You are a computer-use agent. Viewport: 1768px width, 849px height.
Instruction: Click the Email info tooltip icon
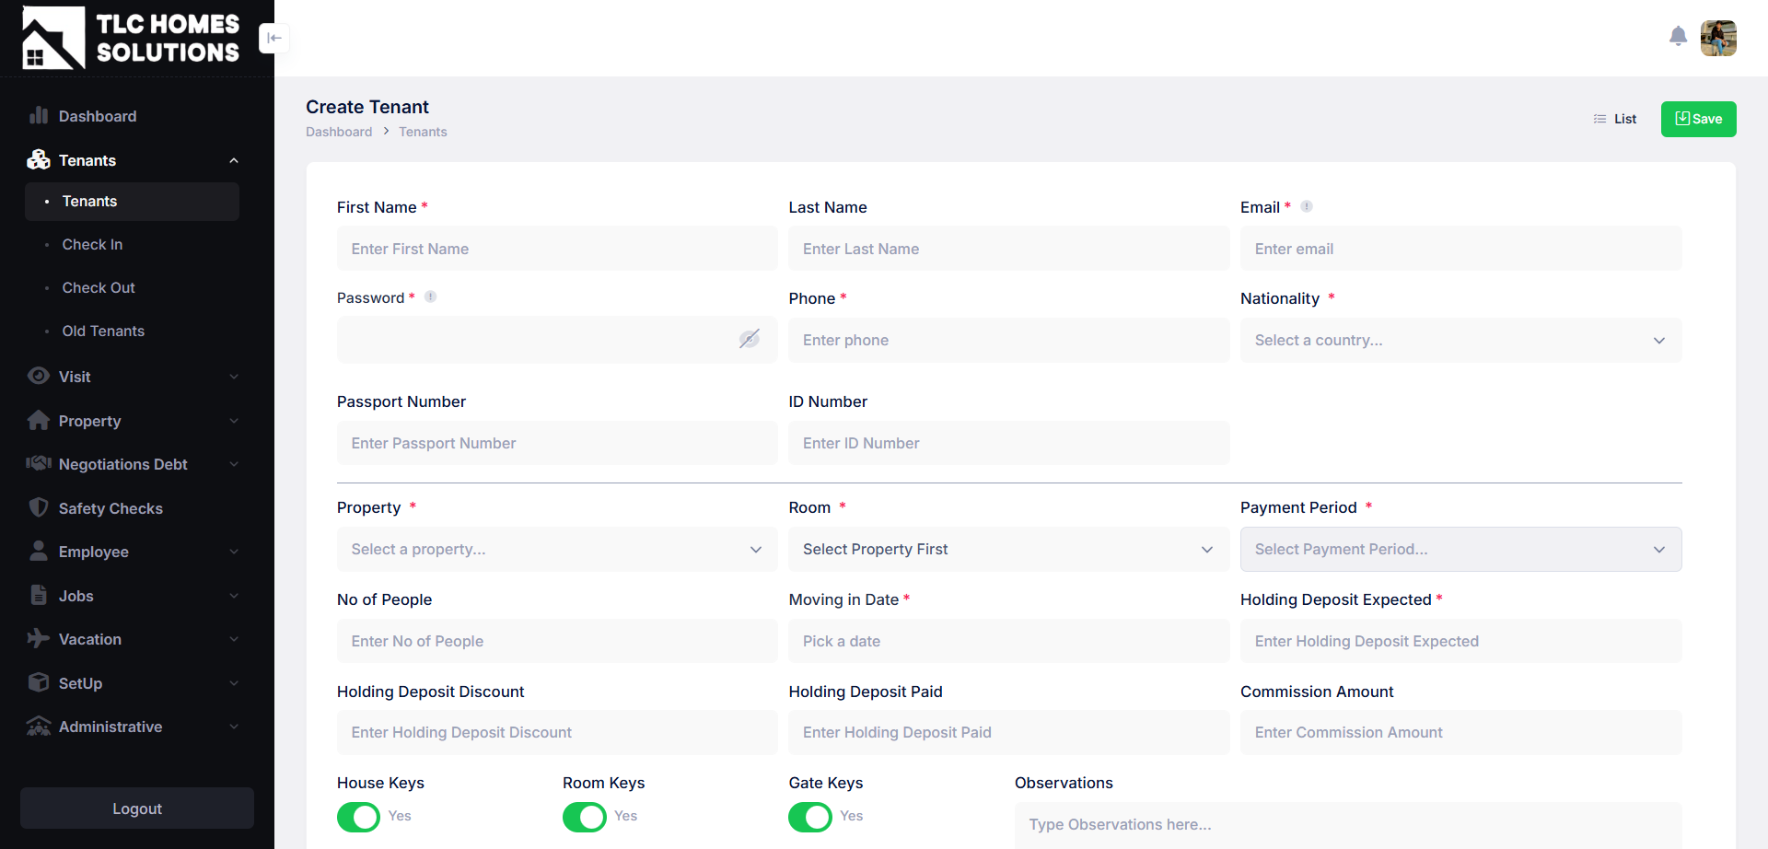tap(1307, 206)
